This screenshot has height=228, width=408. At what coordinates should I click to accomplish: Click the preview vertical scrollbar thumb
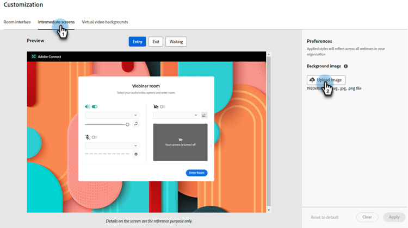(x=269, y=131)
